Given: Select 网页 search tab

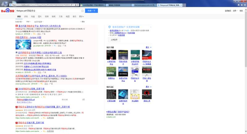Looking at the screenshot, I should pos(19,17).
